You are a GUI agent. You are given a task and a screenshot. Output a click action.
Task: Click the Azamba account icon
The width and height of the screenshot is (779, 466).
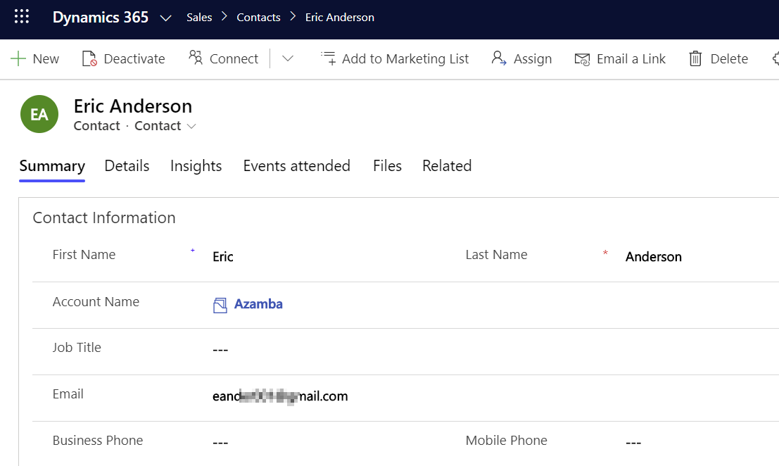click(220, 305)
